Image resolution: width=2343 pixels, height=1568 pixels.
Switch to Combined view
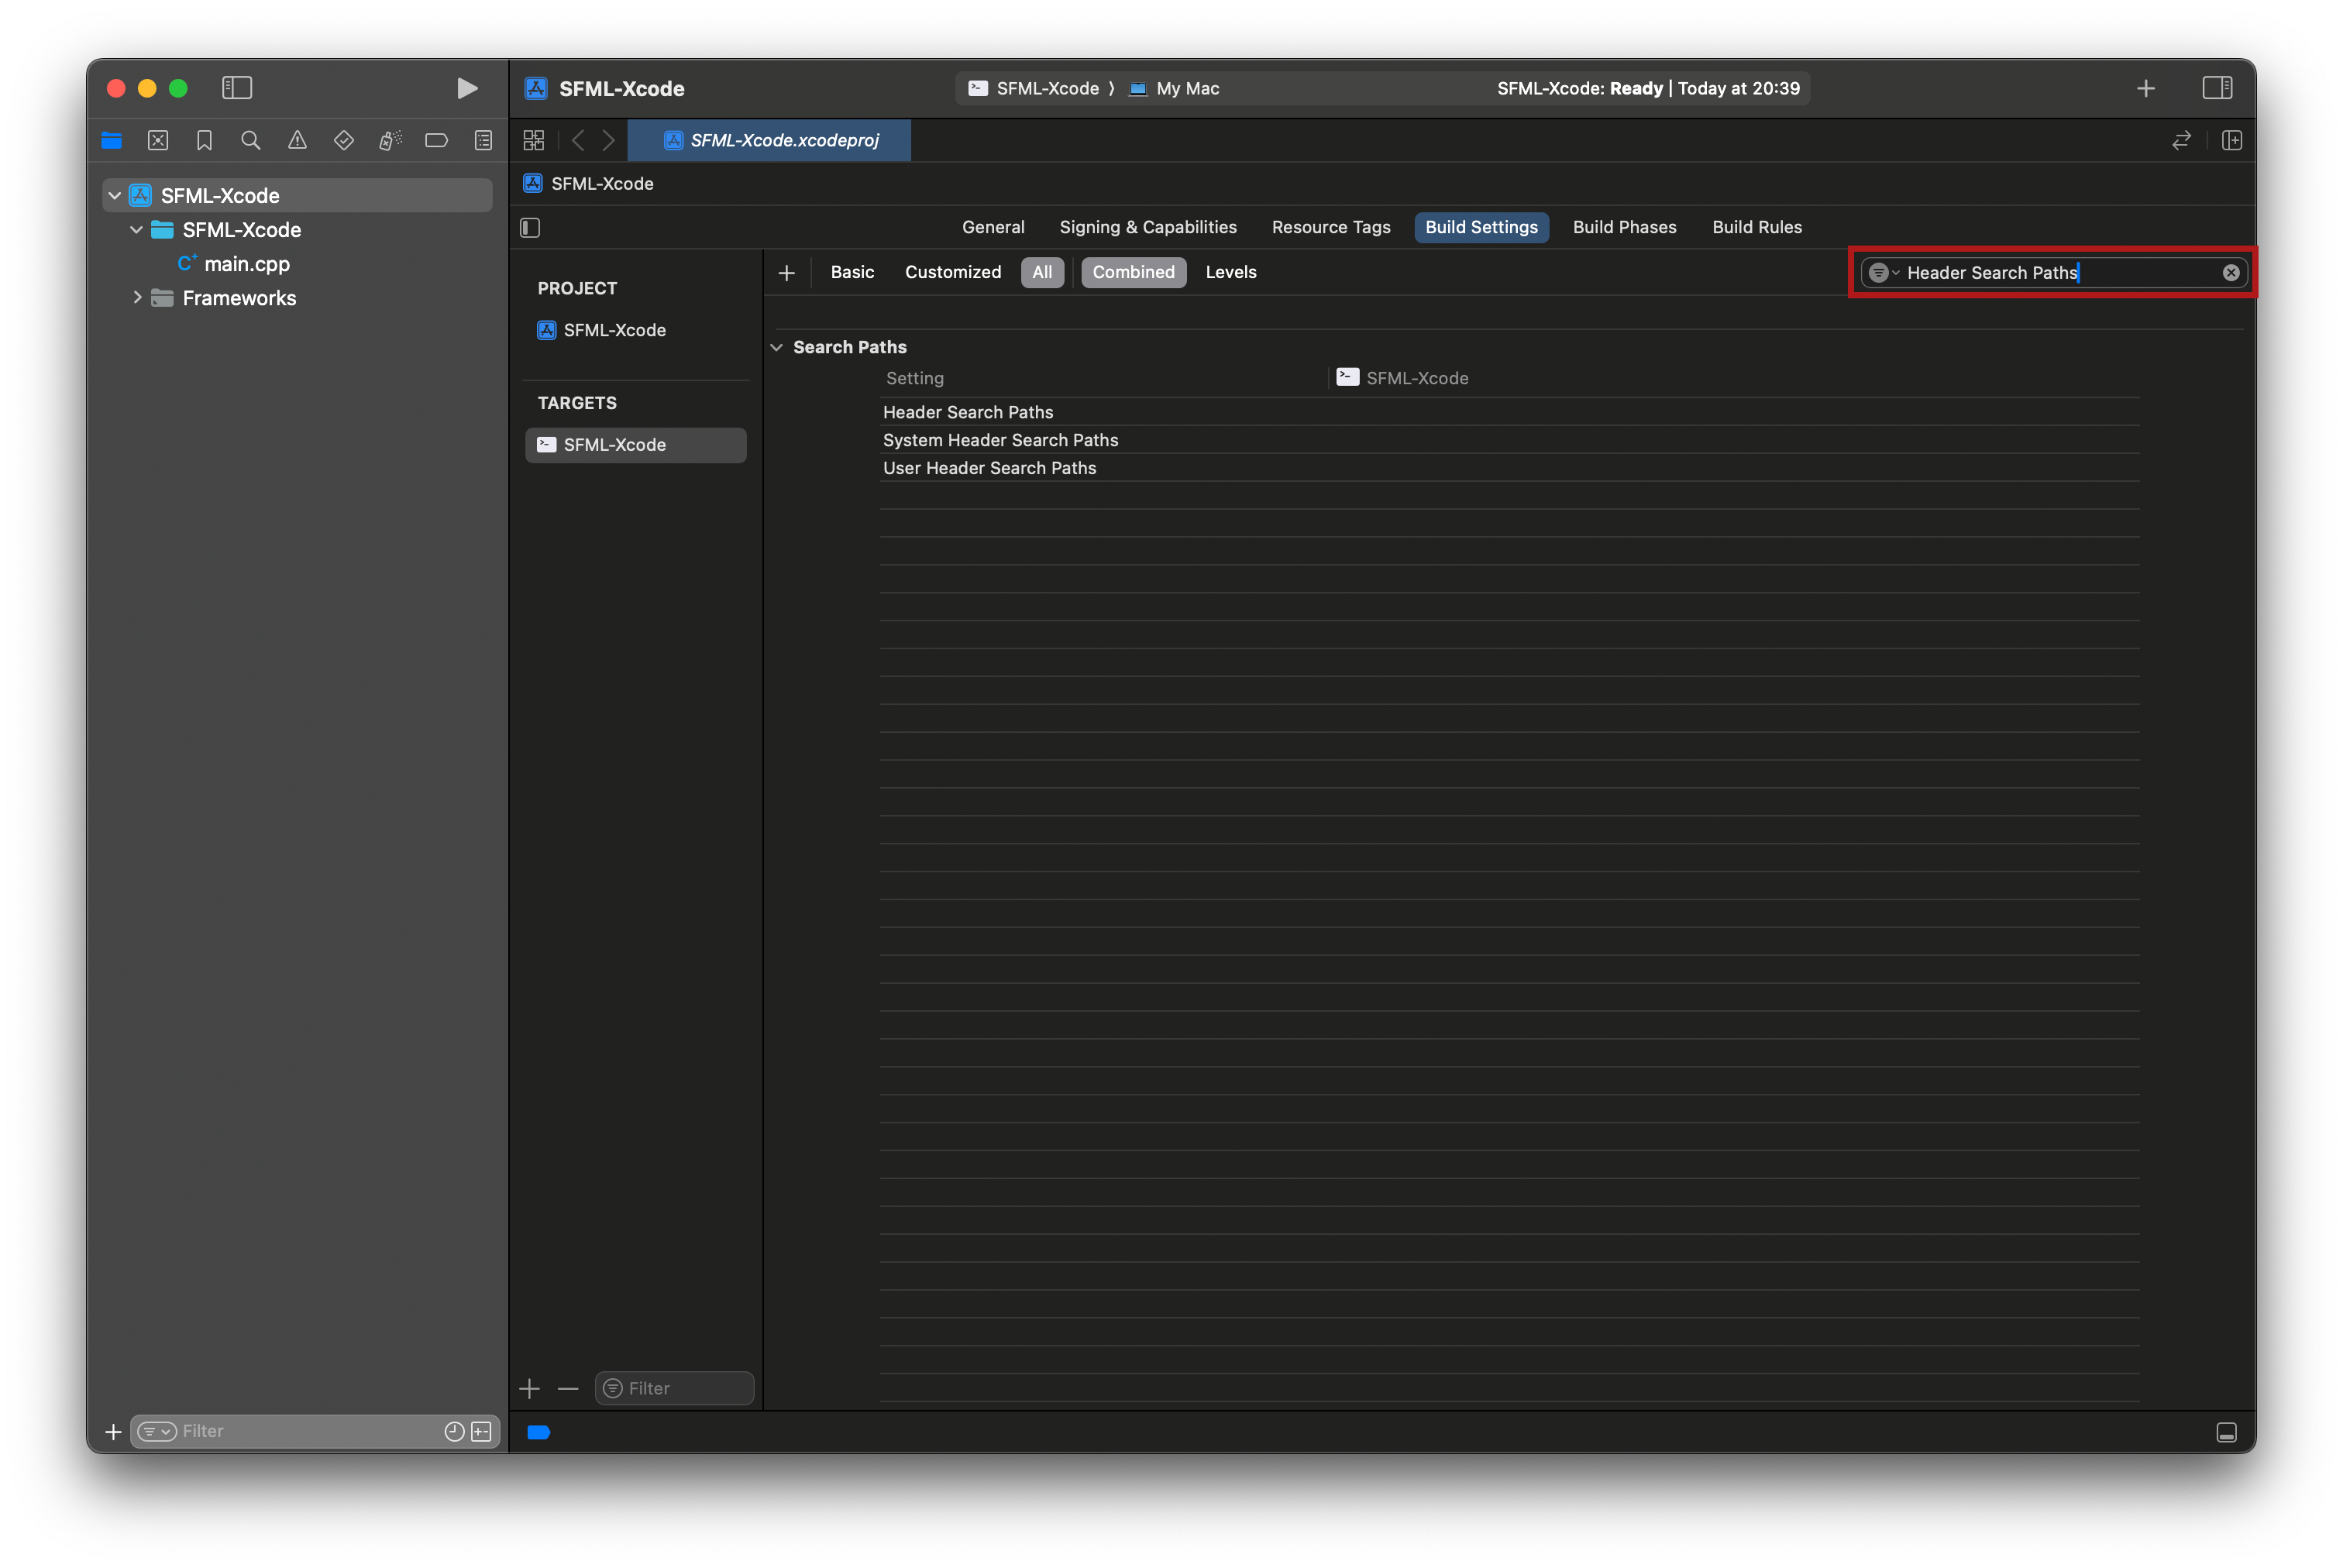[1133, 272]
